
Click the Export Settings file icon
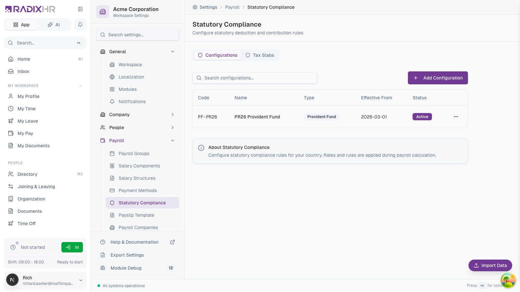pyautogui.click(x=103, y=255)
